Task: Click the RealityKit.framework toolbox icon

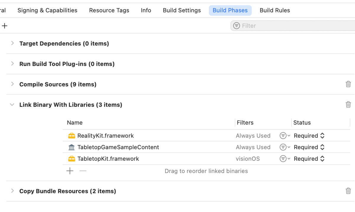Action: (x=72, y=136)
